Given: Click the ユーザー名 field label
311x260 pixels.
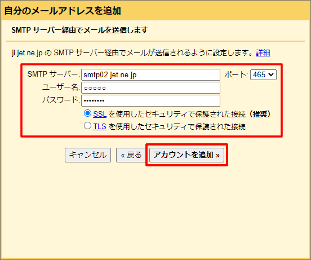Looking at the screenshot, I should 61,87.
